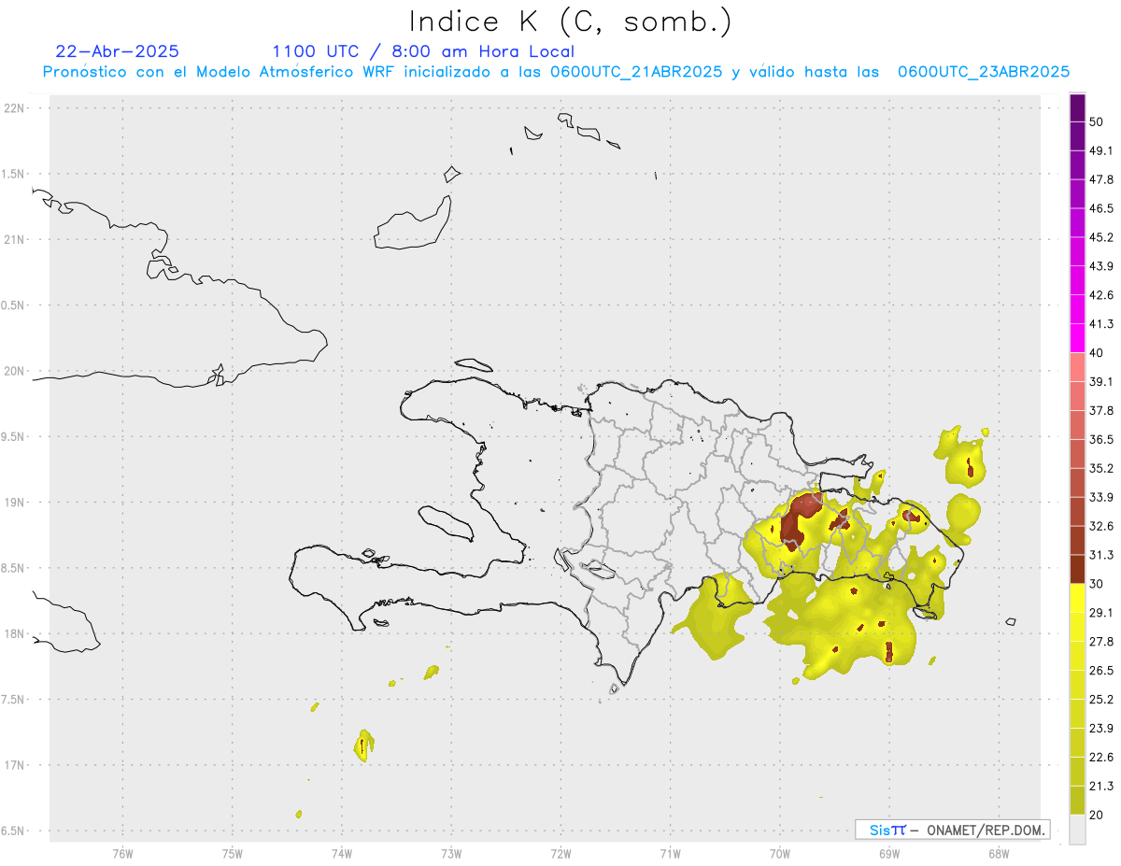Click the "19N" latitude label

tap(14, 503)
